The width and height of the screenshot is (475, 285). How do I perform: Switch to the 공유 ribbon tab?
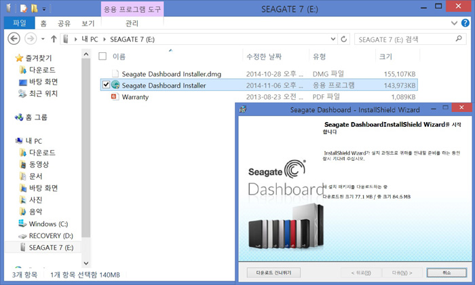tap(64, 23)
